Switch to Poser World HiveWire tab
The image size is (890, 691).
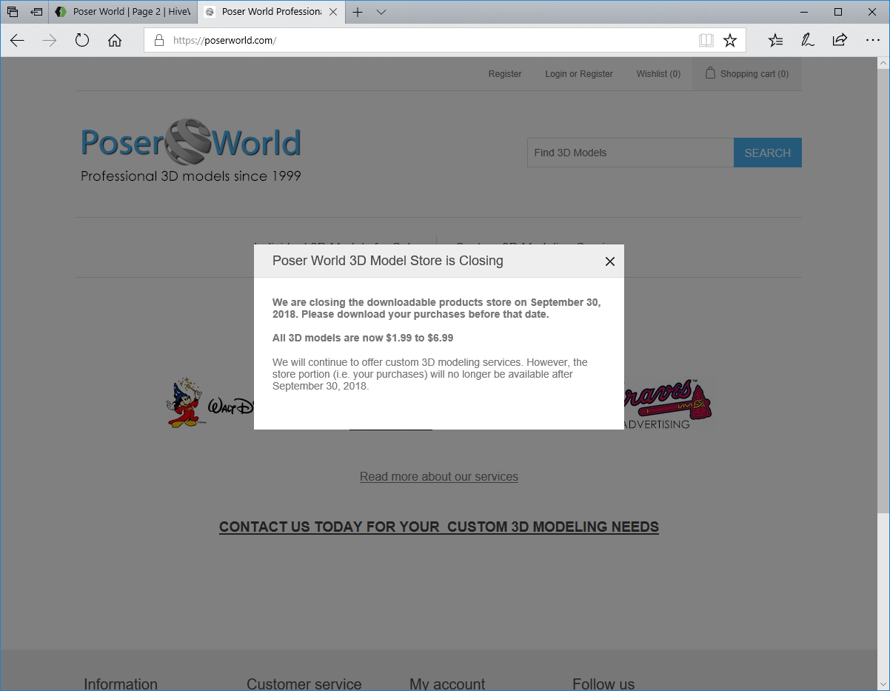[x=123, y=12]
